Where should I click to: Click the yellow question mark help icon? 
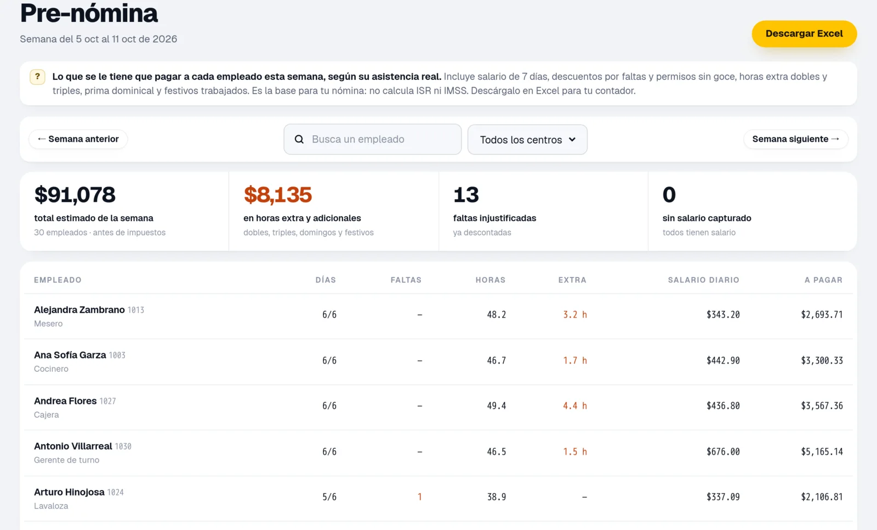coord(37,77)
